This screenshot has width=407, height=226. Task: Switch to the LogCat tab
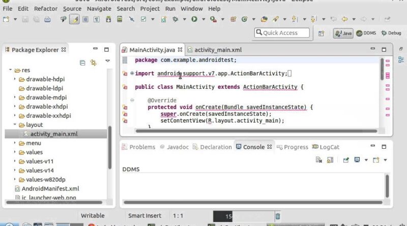point(326,147)
